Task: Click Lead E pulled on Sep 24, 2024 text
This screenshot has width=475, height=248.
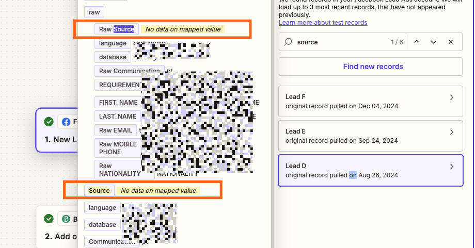Action: pyautogui.click(x=341, y=141)
